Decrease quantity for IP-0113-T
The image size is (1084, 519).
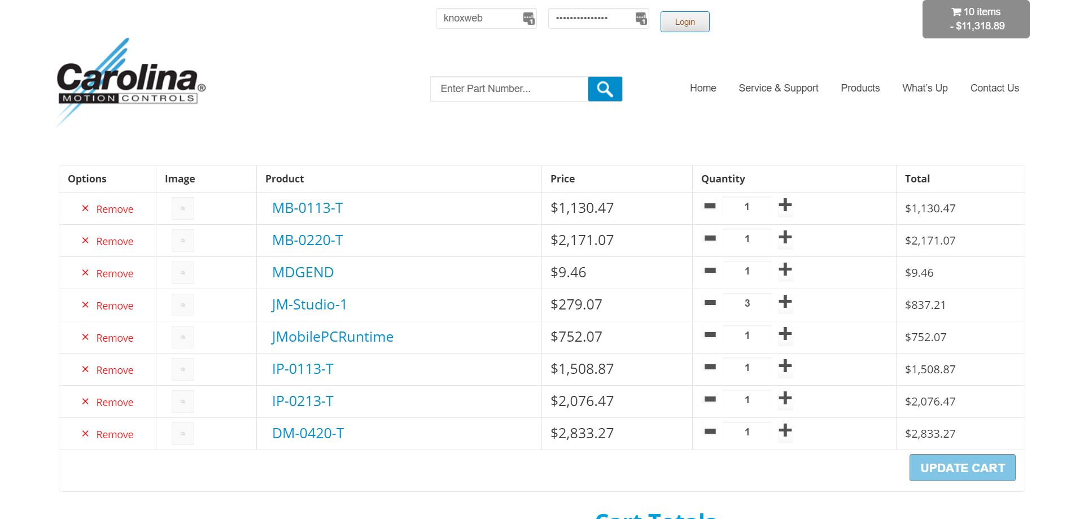pos(710,367)
